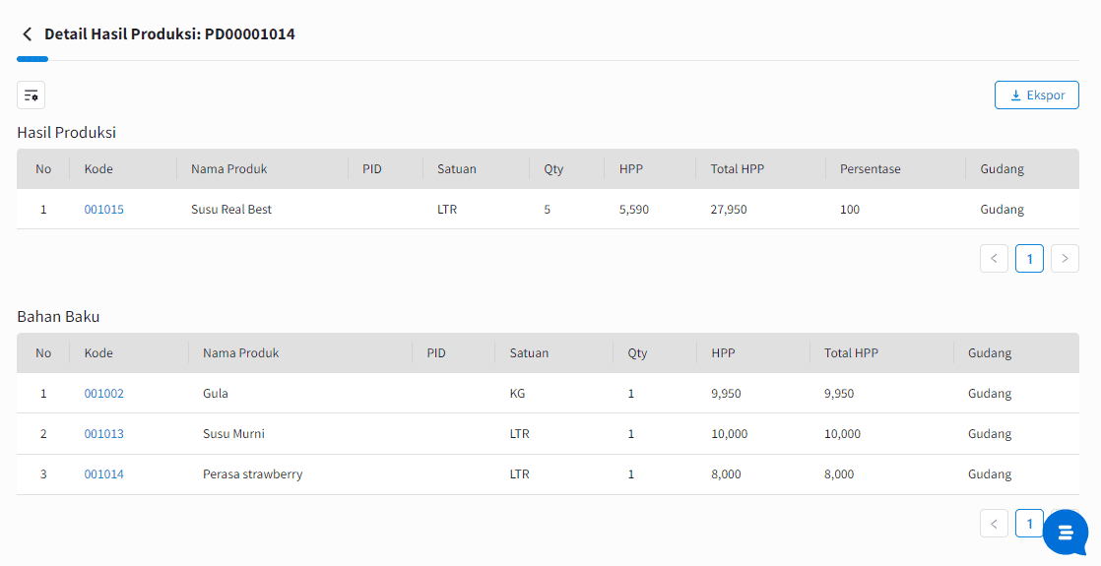Screen dimensions: 1101x566
Task: Go to next page in Hasil Produksi
Action: coord(1065,259)
